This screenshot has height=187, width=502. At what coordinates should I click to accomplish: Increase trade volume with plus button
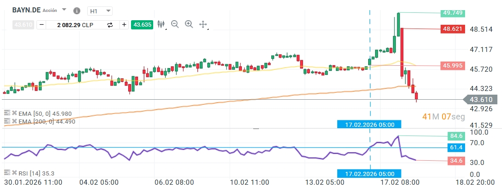[124, 25]
